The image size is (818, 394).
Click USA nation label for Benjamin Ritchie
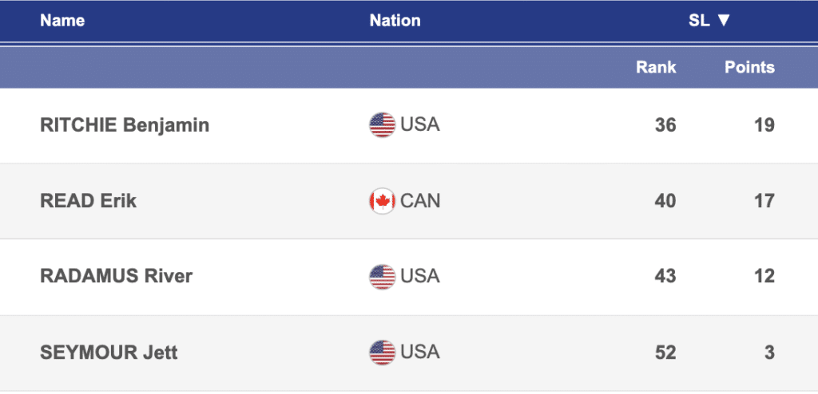click(420, 125)
